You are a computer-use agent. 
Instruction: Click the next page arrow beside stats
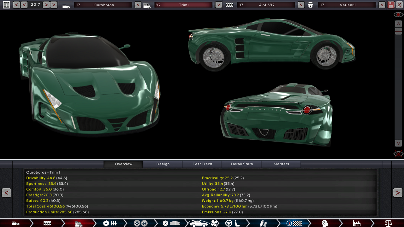(x=398, y=192)
